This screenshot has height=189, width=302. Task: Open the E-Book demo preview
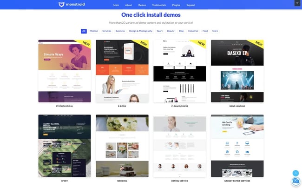point(122,71)
